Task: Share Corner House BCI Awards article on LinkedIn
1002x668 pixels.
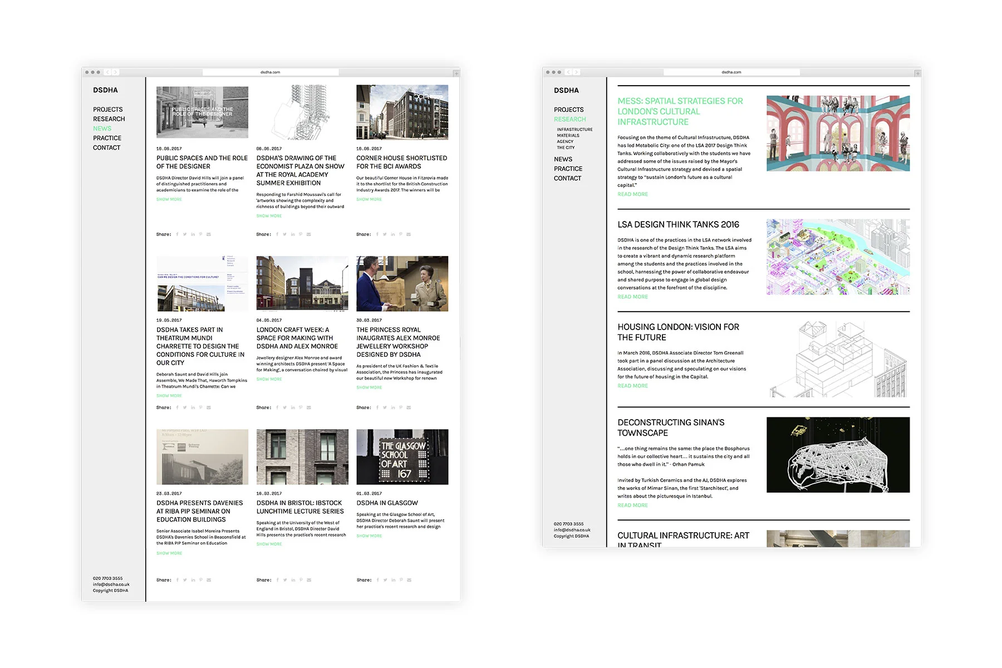Action: point(393,234)
